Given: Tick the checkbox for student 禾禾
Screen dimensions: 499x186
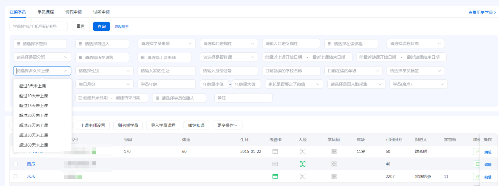Looking at the screenshot, I should pyautogui.click(x=15, y=177).
